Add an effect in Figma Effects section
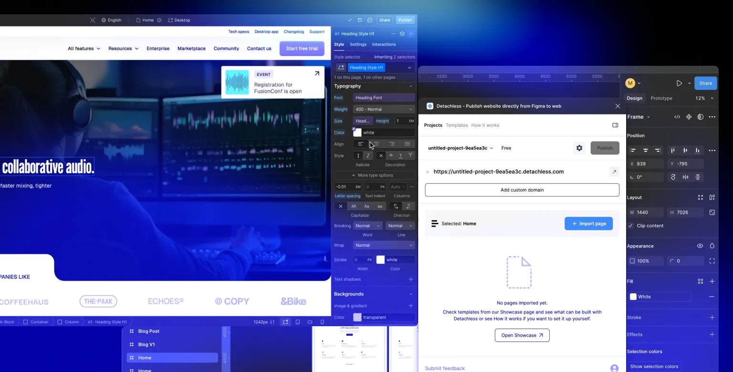Screen dimensions: 733x372 click(x=712, y=335)
